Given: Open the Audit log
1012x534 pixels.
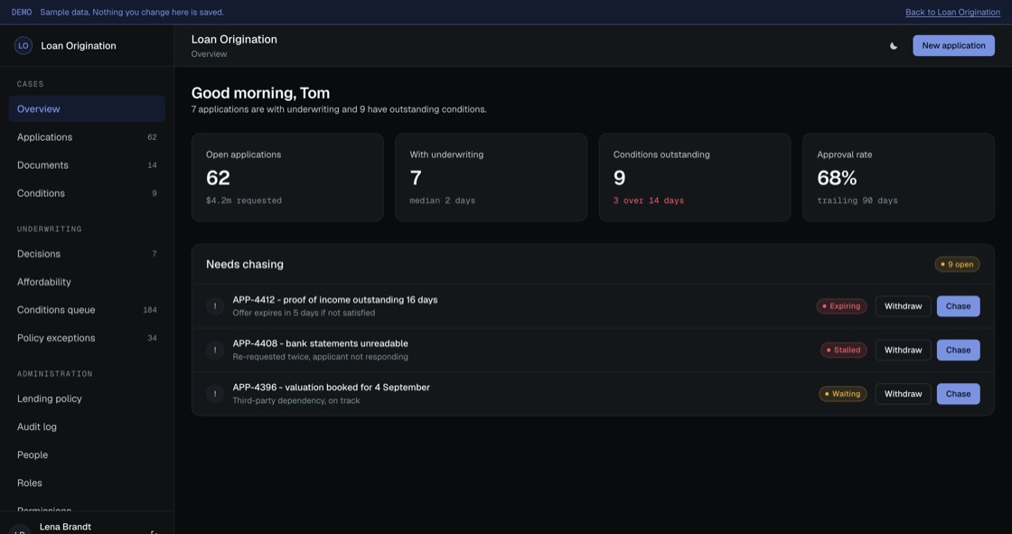Looking at the screenshot, I should (87, 426).
